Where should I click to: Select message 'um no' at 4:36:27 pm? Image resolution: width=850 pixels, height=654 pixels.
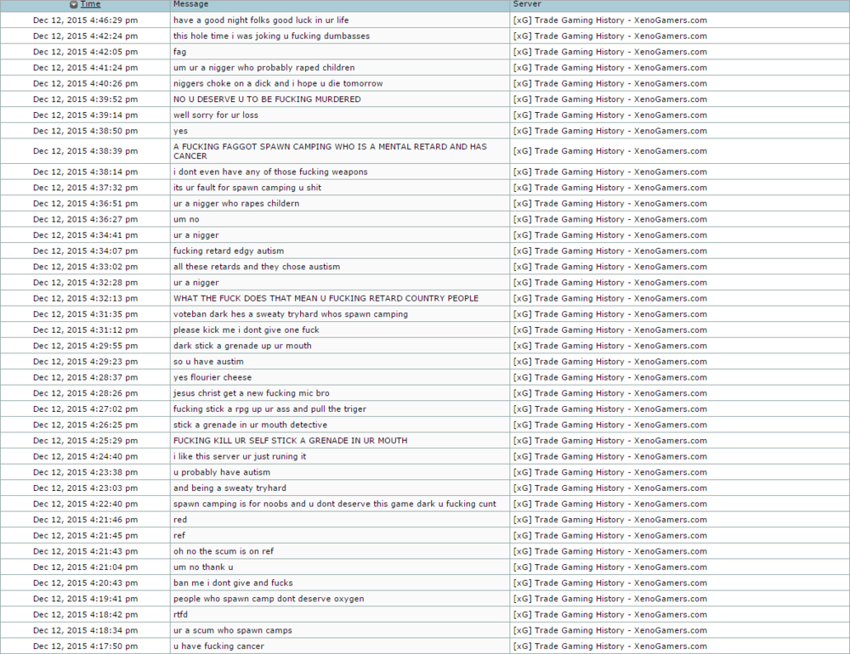point(186,219)
